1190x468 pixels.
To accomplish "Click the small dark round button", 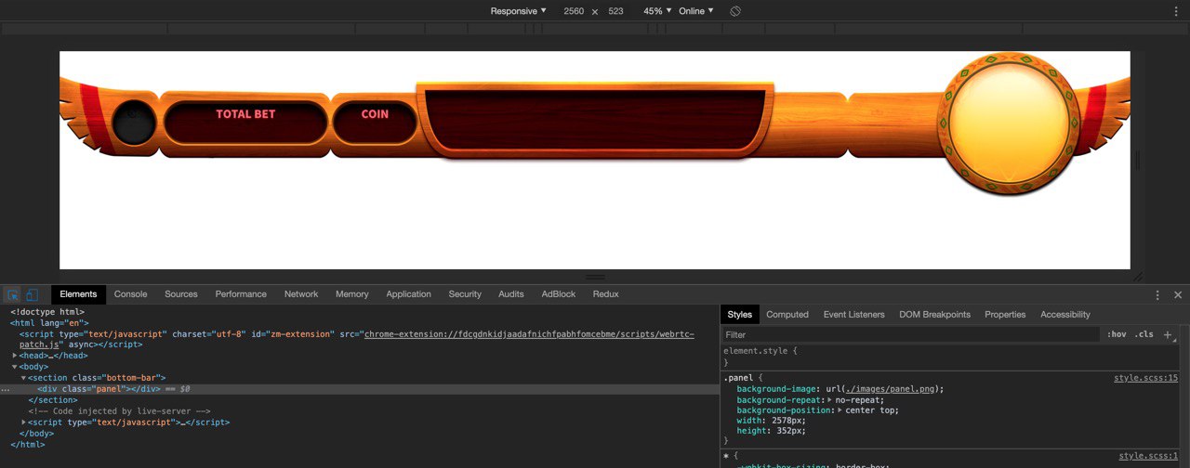I will (x=134, y=123).
